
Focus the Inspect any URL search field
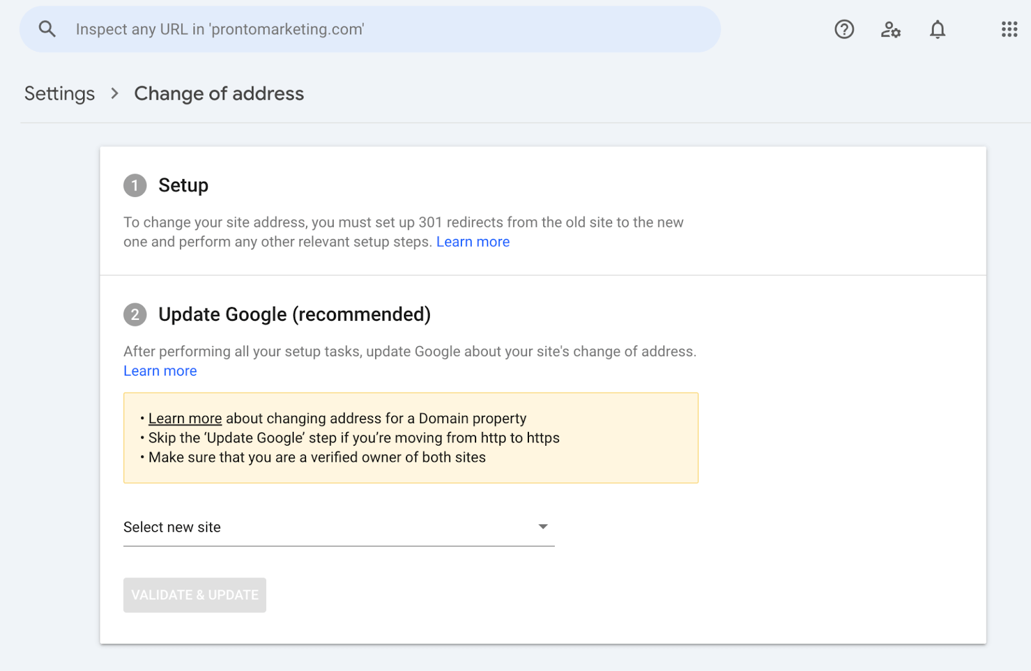pyautogui.click(x=370, y=29)
